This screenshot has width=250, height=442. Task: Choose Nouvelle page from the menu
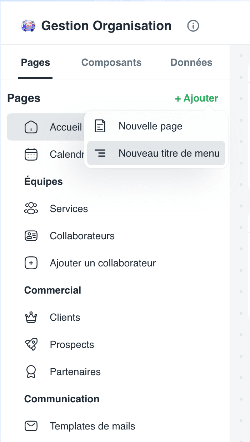[x=156, y=126]
